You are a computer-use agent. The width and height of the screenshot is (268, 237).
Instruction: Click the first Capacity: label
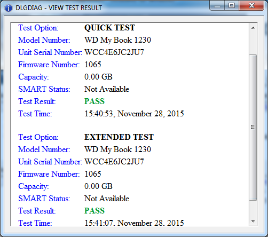click(x=34, y=77)
